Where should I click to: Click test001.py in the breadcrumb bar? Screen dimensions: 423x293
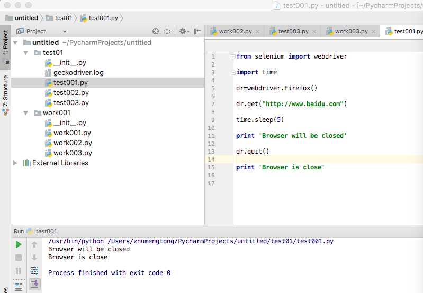[x=100, y=18]
